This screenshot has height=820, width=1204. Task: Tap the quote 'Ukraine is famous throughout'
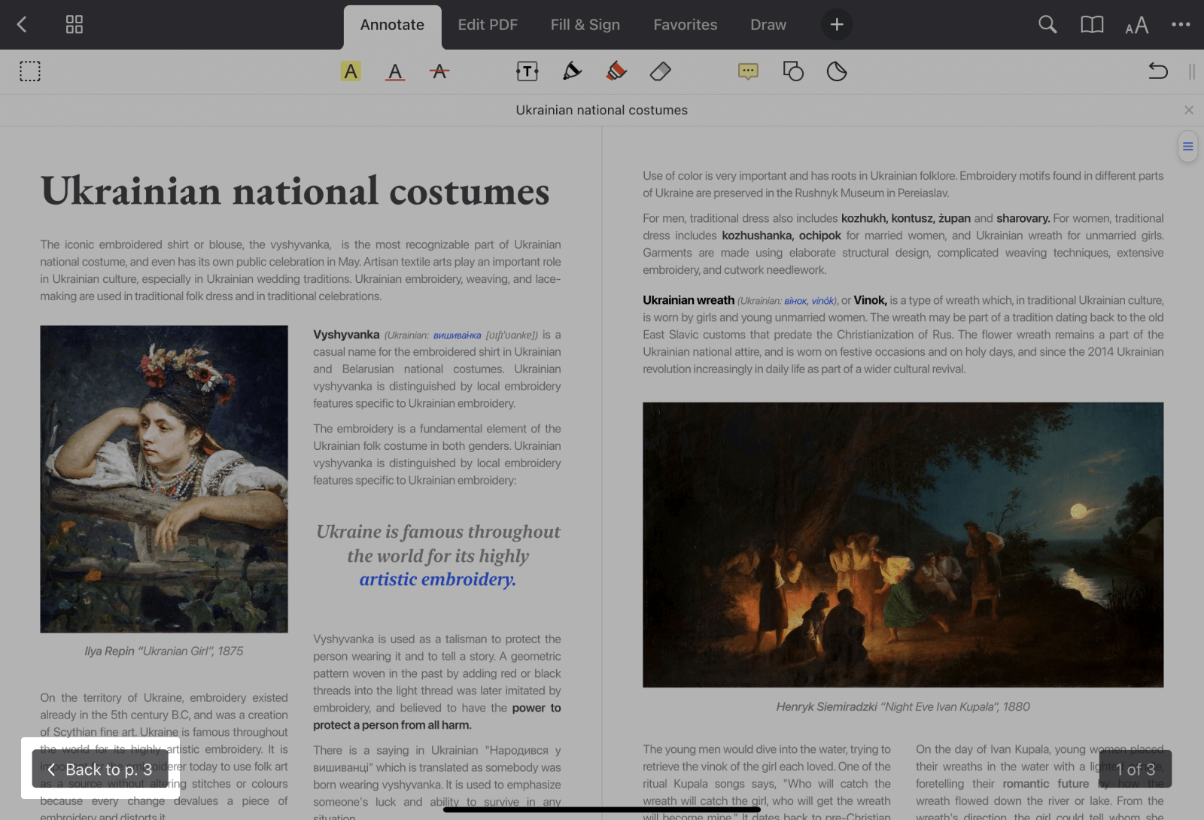click(x=438, y=532)
